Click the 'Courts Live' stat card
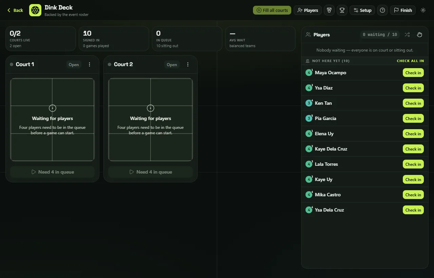434x278 pixels. pyautogui.click(x=41, y=39)
